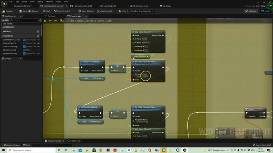Click the graph overview icon beside breadcrumb
Screen dimensions: 273x153
click(62, 21)
